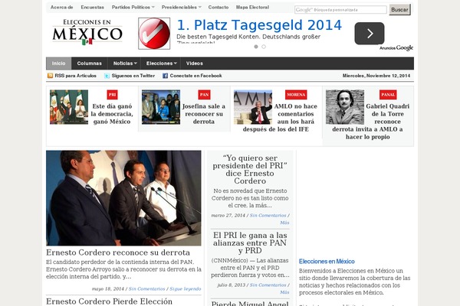Select the Inicio tab
The width and height of the screenshot is (460, 306).
click(x=59, y=63)
